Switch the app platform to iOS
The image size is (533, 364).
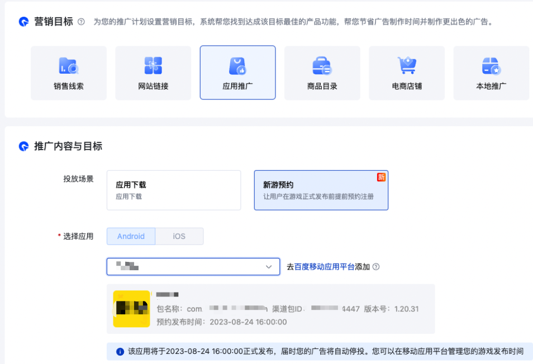pos(179,236)
